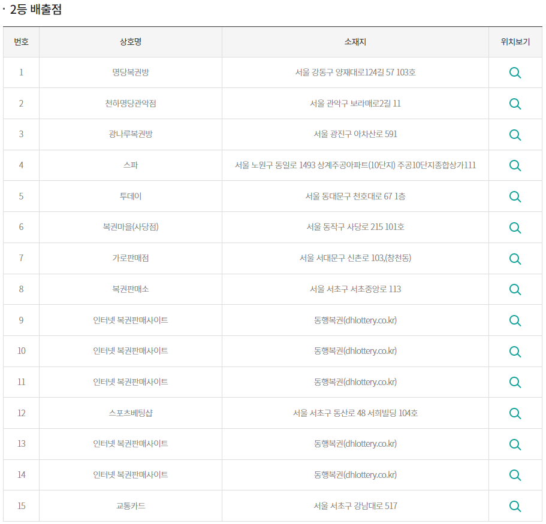Click magnifier icon in row 14
546x524 pixels.
515,475
